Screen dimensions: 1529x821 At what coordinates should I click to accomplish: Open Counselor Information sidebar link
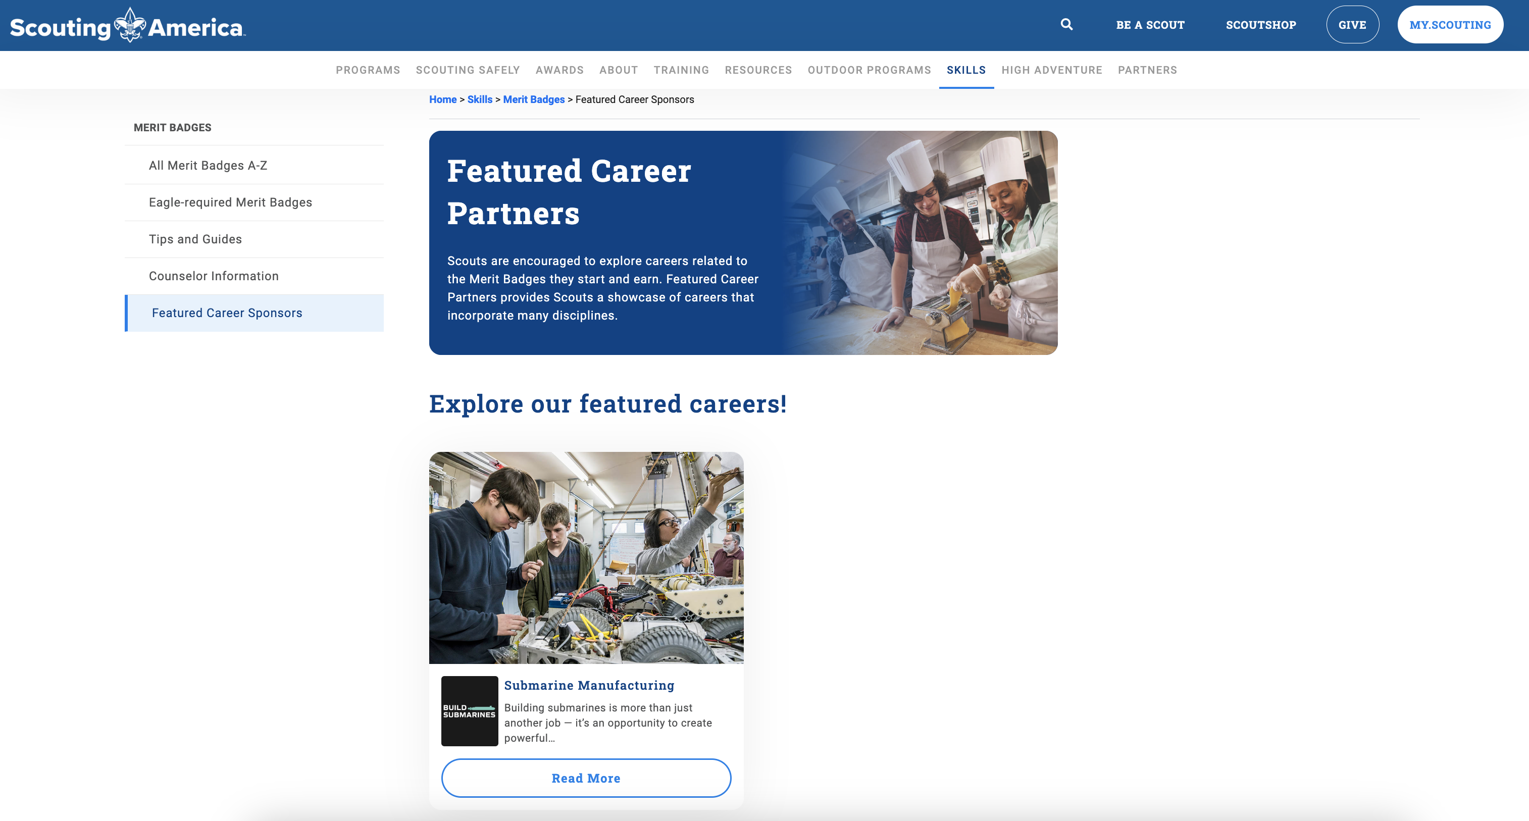[x=254, y=276]
